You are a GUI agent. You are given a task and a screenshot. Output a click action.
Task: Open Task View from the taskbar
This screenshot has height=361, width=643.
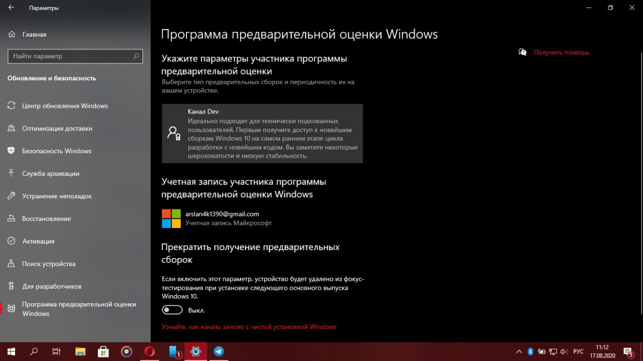click(x=57, y=351)
